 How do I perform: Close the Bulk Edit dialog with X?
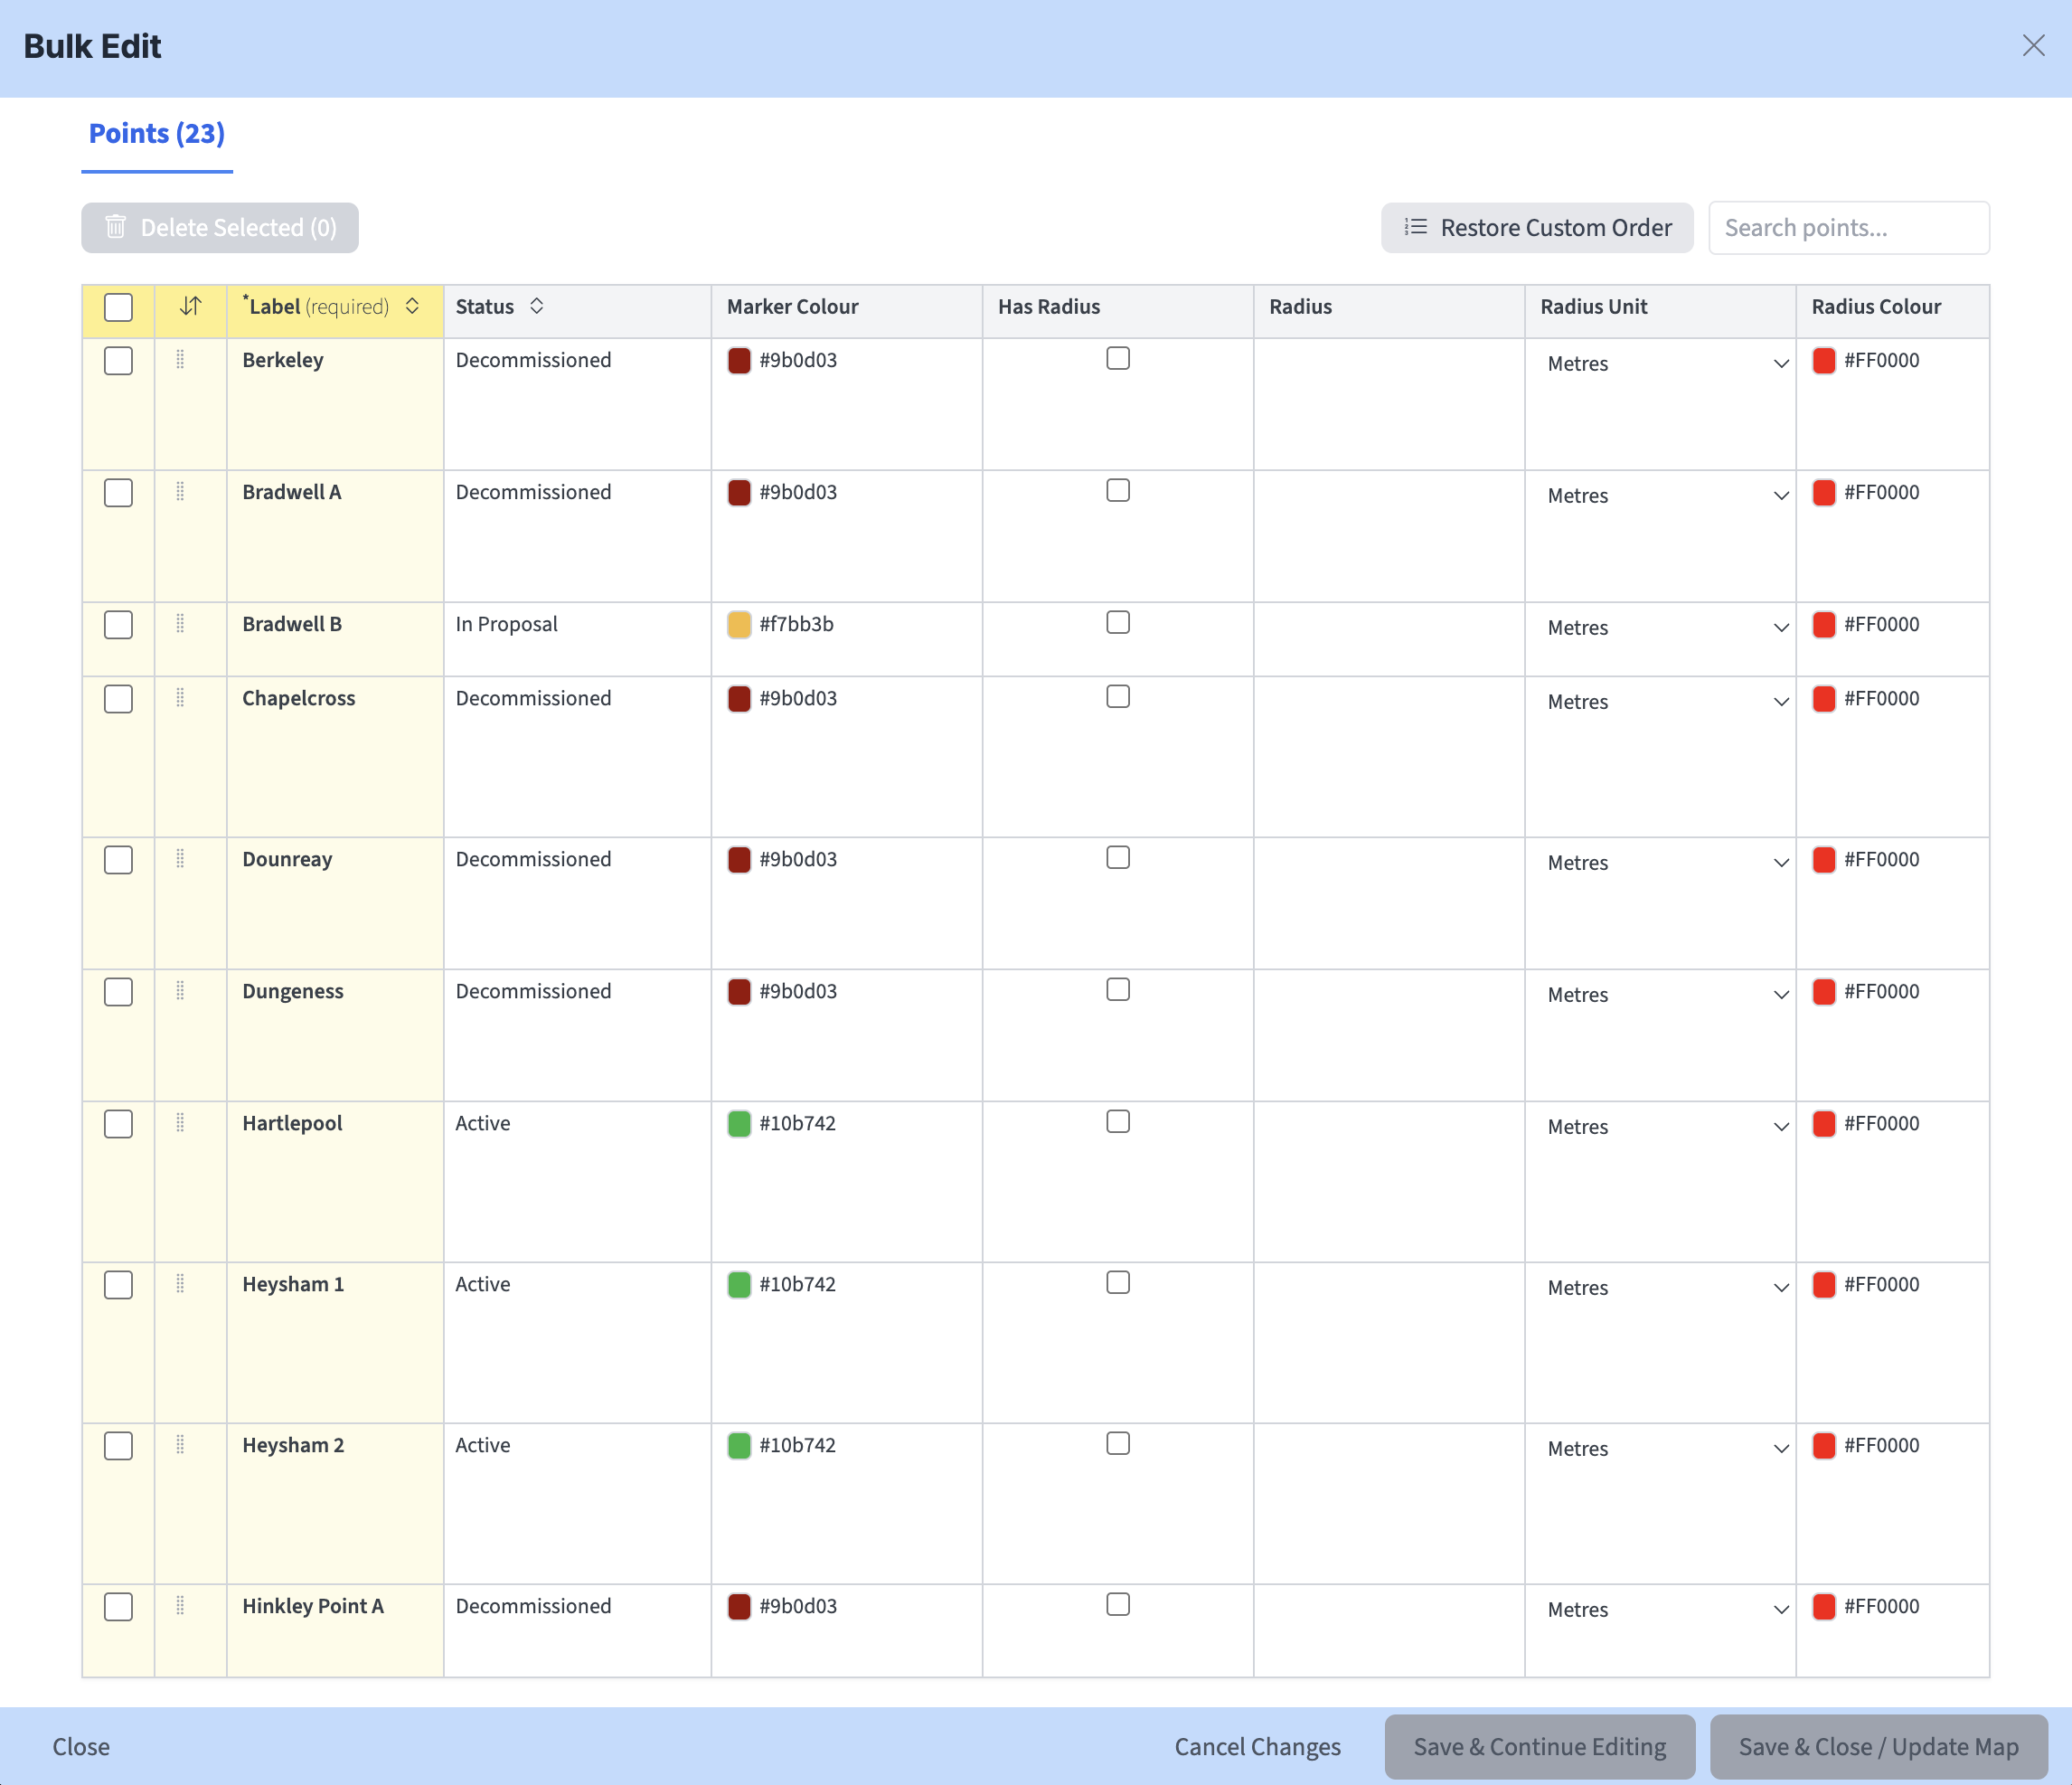coord(2033,46)
